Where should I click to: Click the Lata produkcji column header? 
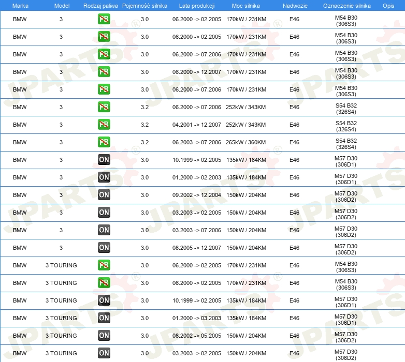click(x=197, y=6)
